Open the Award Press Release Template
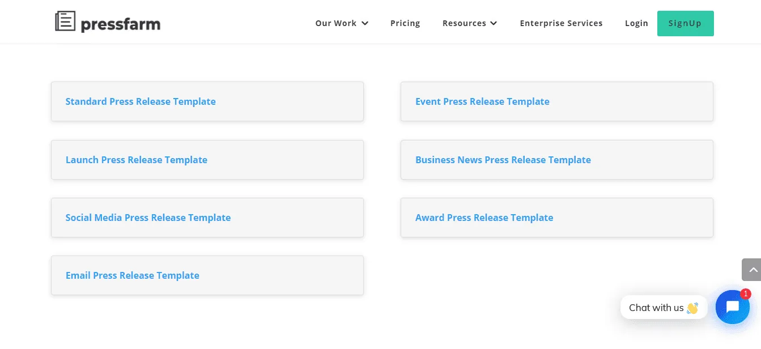761x349 pixels. (484, 218)
